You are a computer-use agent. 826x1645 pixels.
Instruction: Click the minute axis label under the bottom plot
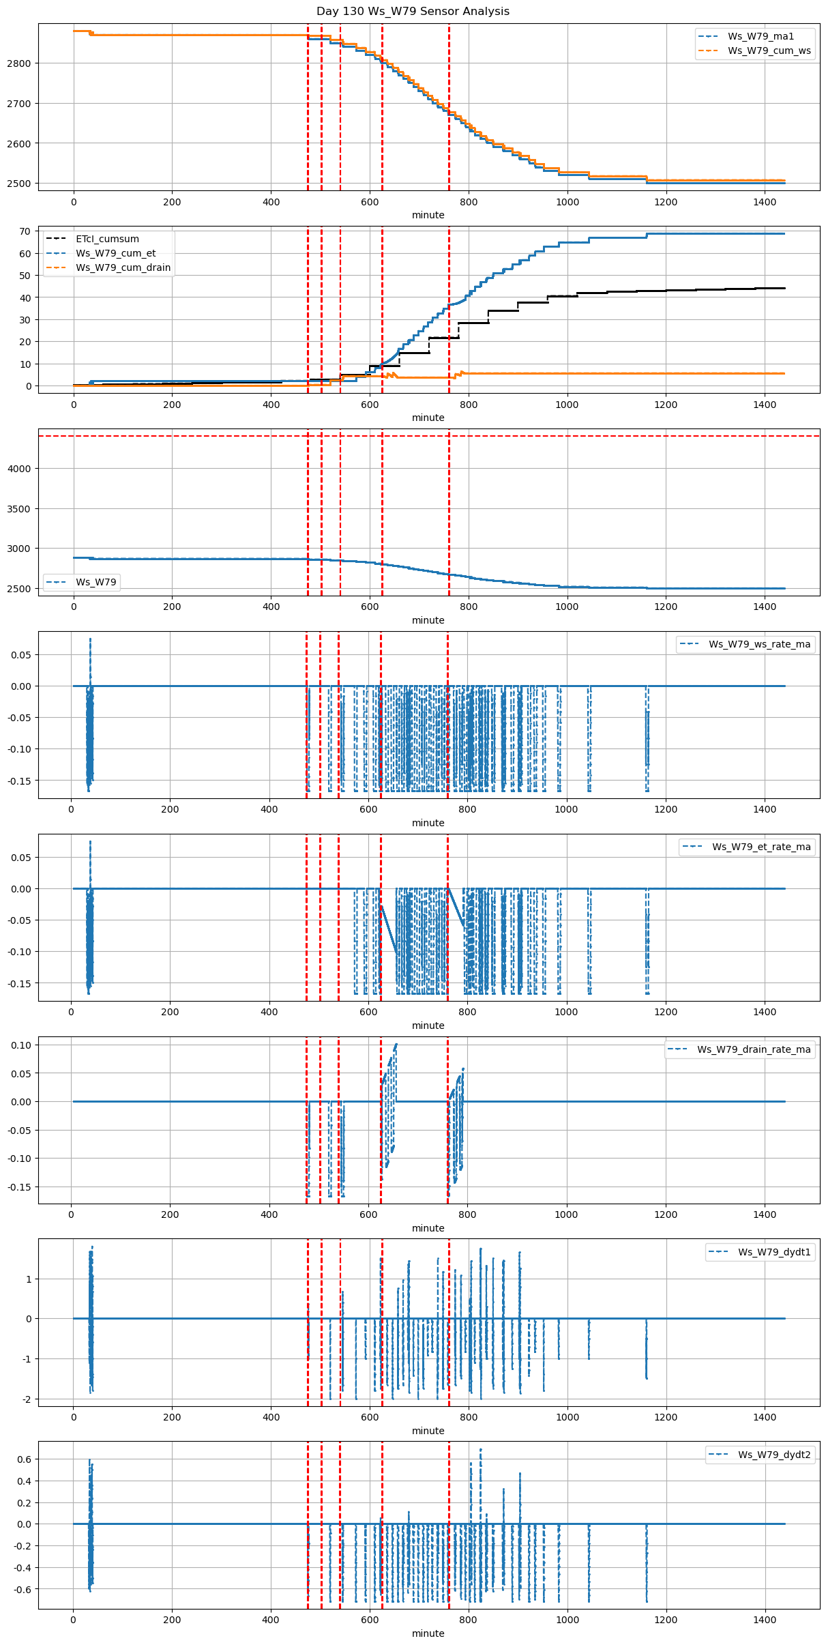(428, 1633)
